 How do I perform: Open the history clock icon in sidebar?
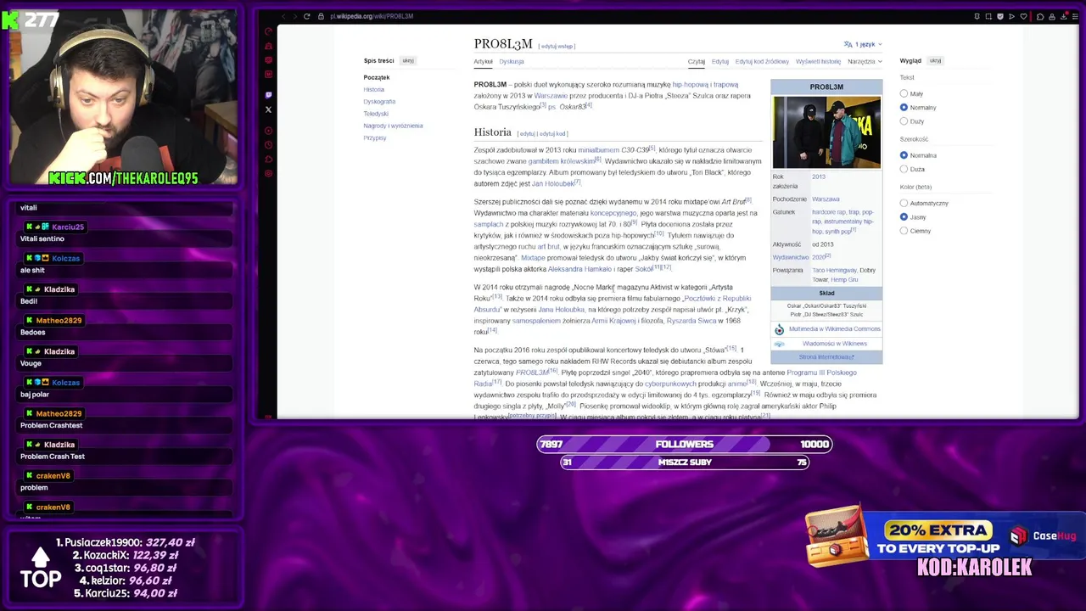(269, 144)
